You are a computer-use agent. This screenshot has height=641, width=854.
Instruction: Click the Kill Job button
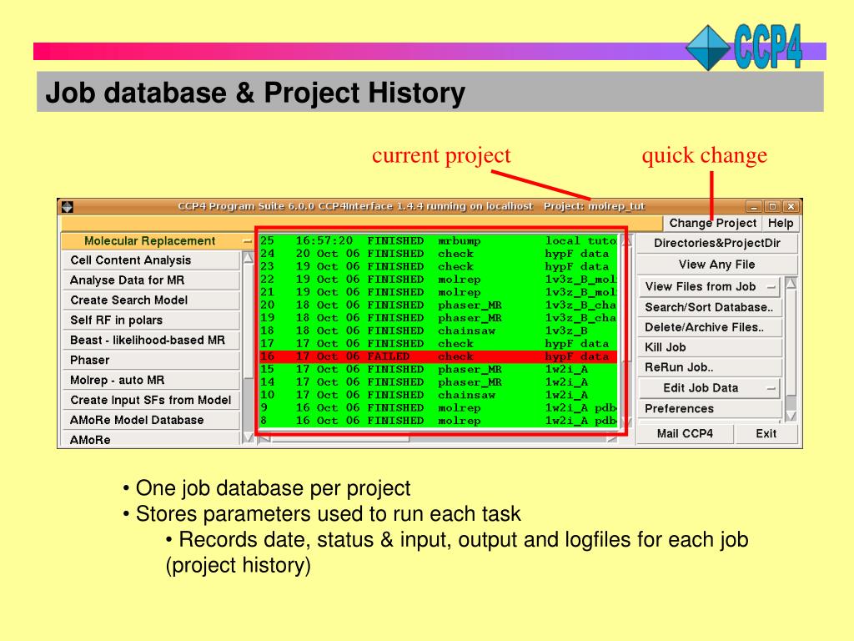tap(709, 348)
